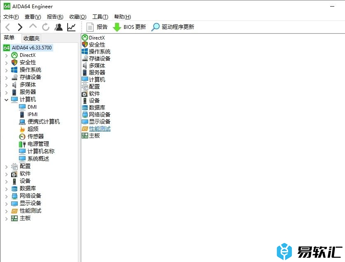The height and width of the screenshot is (262, 345).
Task: Expand the 存储设备 tree node
Action: coord(6,78)
